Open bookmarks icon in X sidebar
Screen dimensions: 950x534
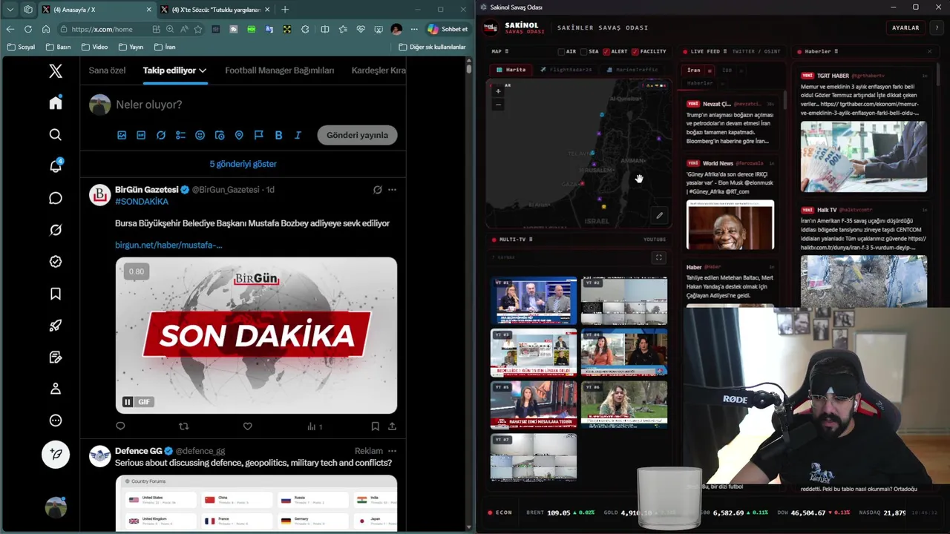point(56,294)
